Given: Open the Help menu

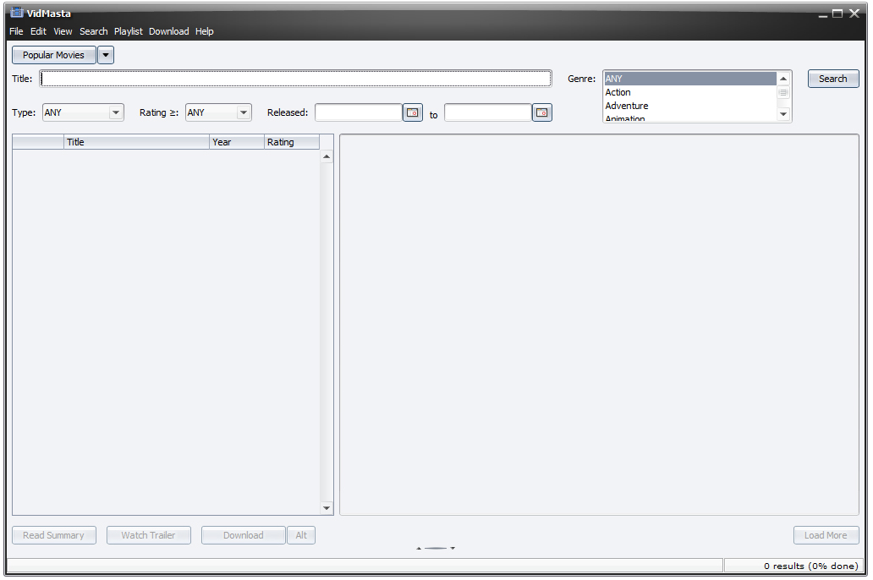Looking at the screenshot, I should click(x=204, y=31).
